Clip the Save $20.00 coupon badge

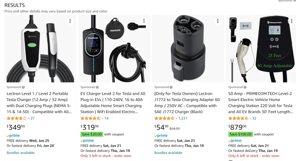pos(92,134)
